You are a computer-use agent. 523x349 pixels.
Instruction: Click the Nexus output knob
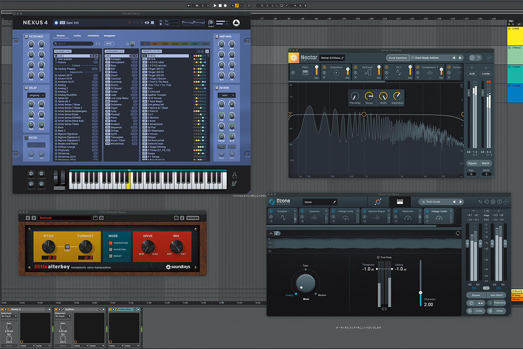point(211,22)
